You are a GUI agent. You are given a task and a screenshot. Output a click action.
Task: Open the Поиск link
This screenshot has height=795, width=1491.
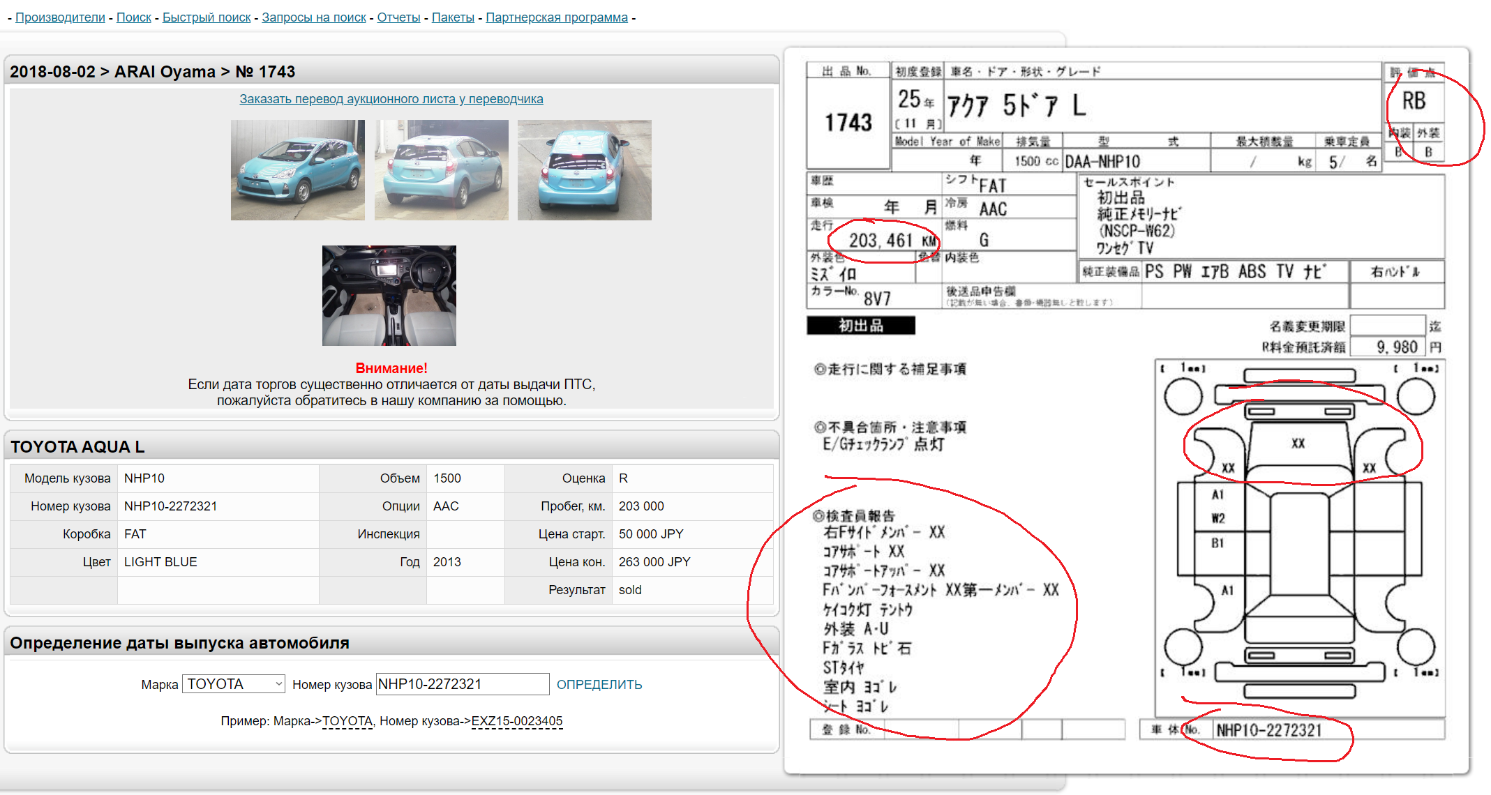tap(134, 17)
